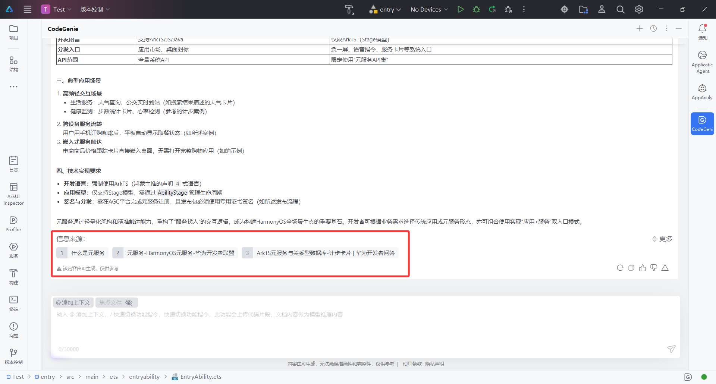Open the Structure tool window

[x=14, y=64]
